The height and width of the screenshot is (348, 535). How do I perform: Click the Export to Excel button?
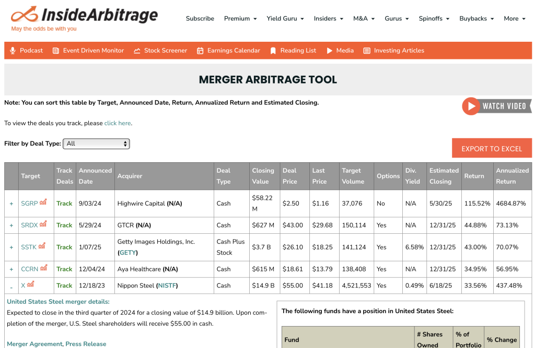[492, 149]
